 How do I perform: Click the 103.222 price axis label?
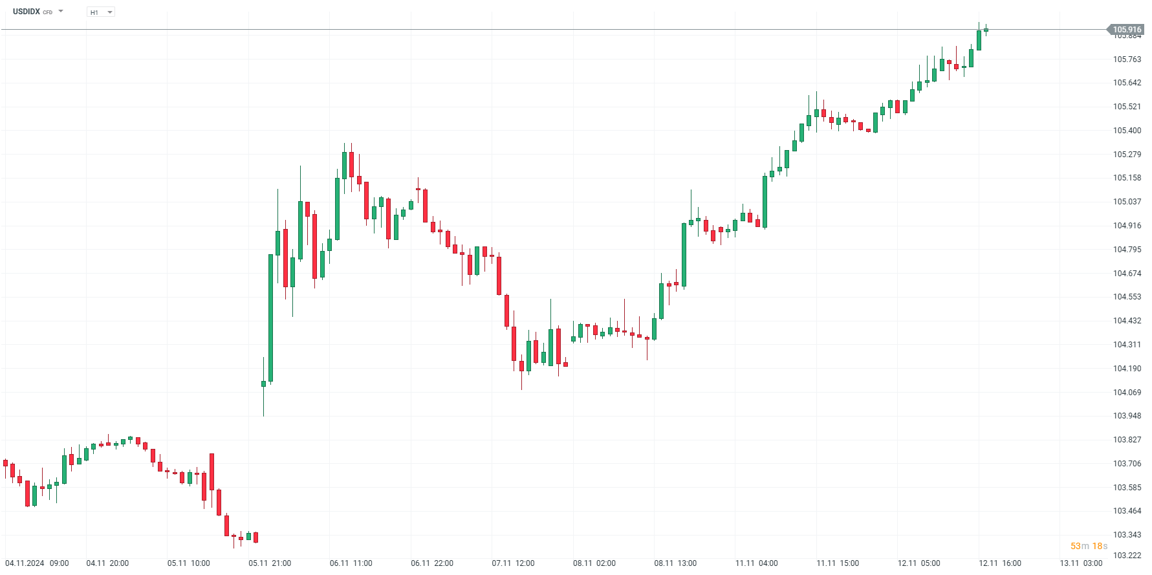click(x=1127, y=556)
